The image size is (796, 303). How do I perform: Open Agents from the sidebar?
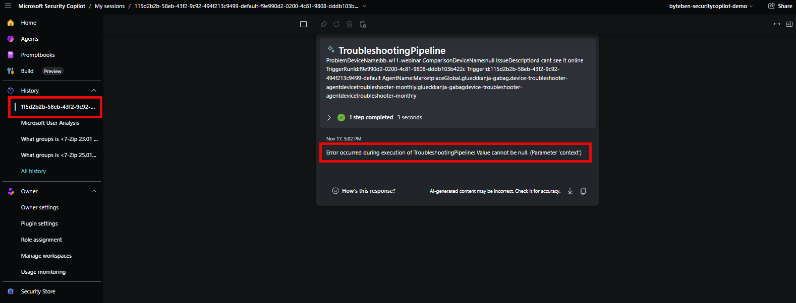[30, 39]
